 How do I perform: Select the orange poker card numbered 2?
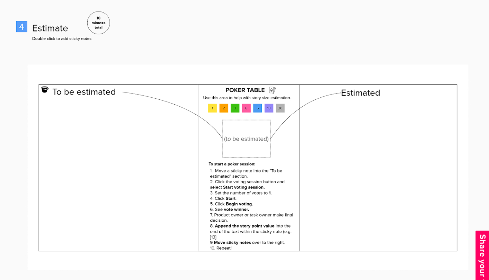pyautogui.click(x=223, y=108)
